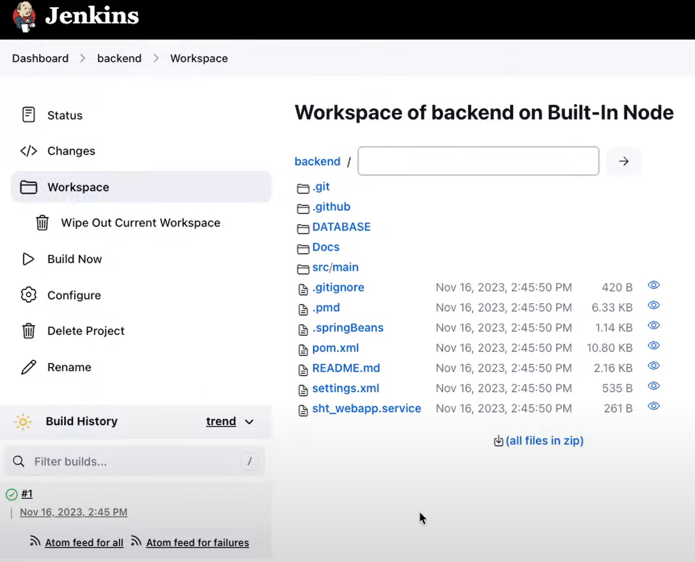The width and height of the screenshot is (695, 562).
Task: View README.md with its eye icon
Action: click(x=654, y=366)
